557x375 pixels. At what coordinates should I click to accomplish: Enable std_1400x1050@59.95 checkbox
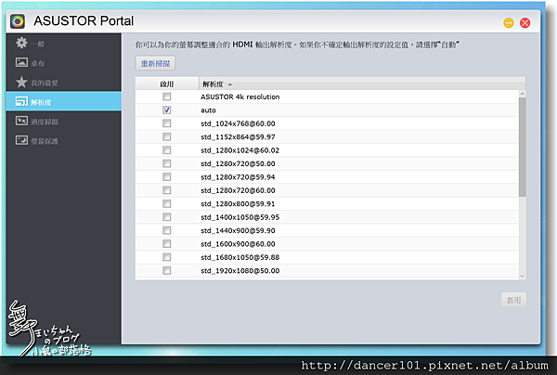pyautogui.click(x=166, y=217)
